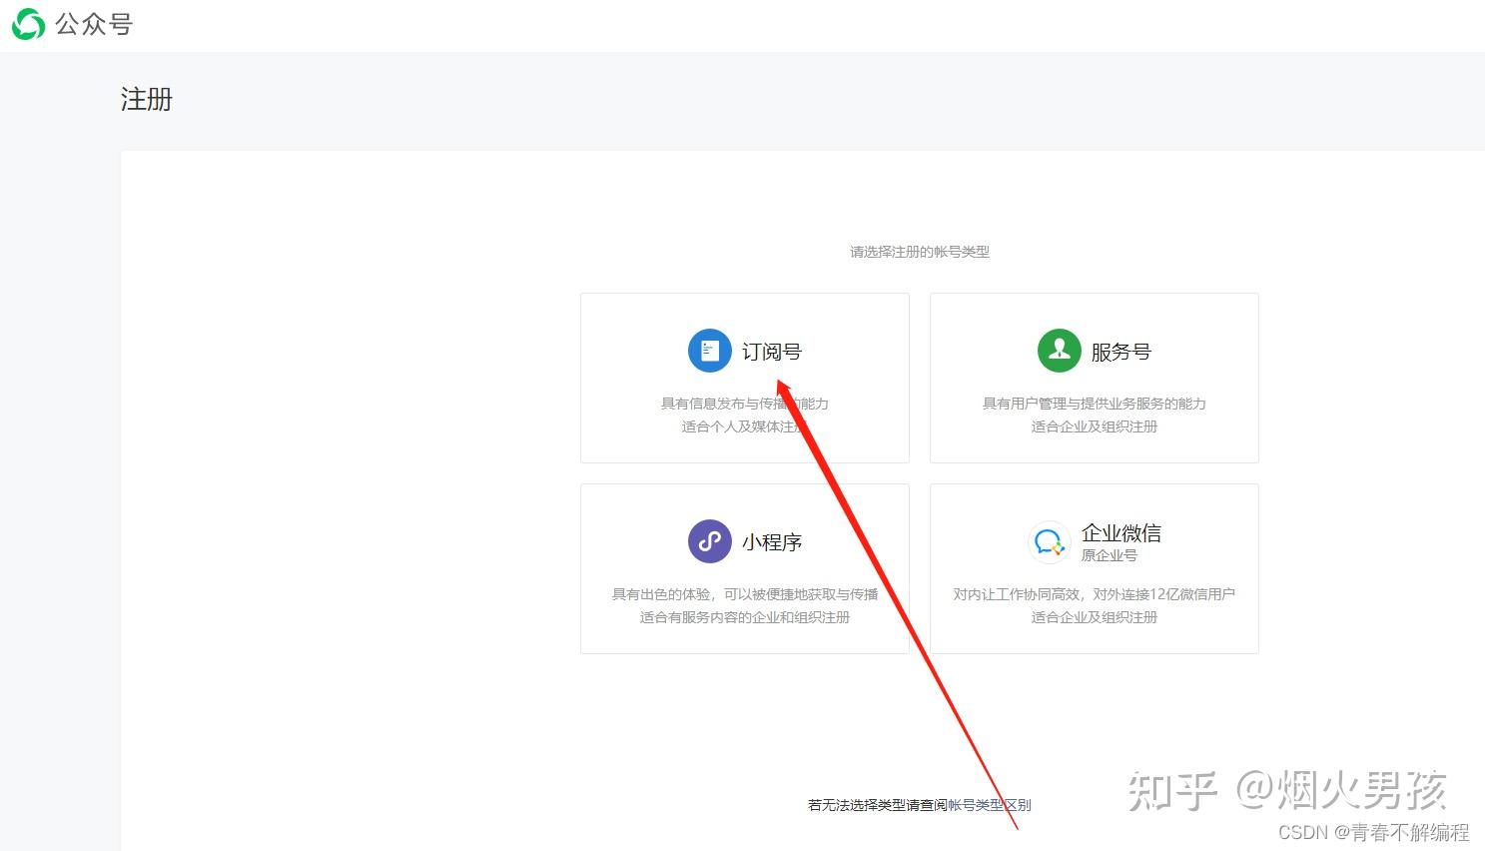This screenshot has height=851, width=1485.
Task: Click the green 服务号 person icon
Action: click(x=1060, y=351)
